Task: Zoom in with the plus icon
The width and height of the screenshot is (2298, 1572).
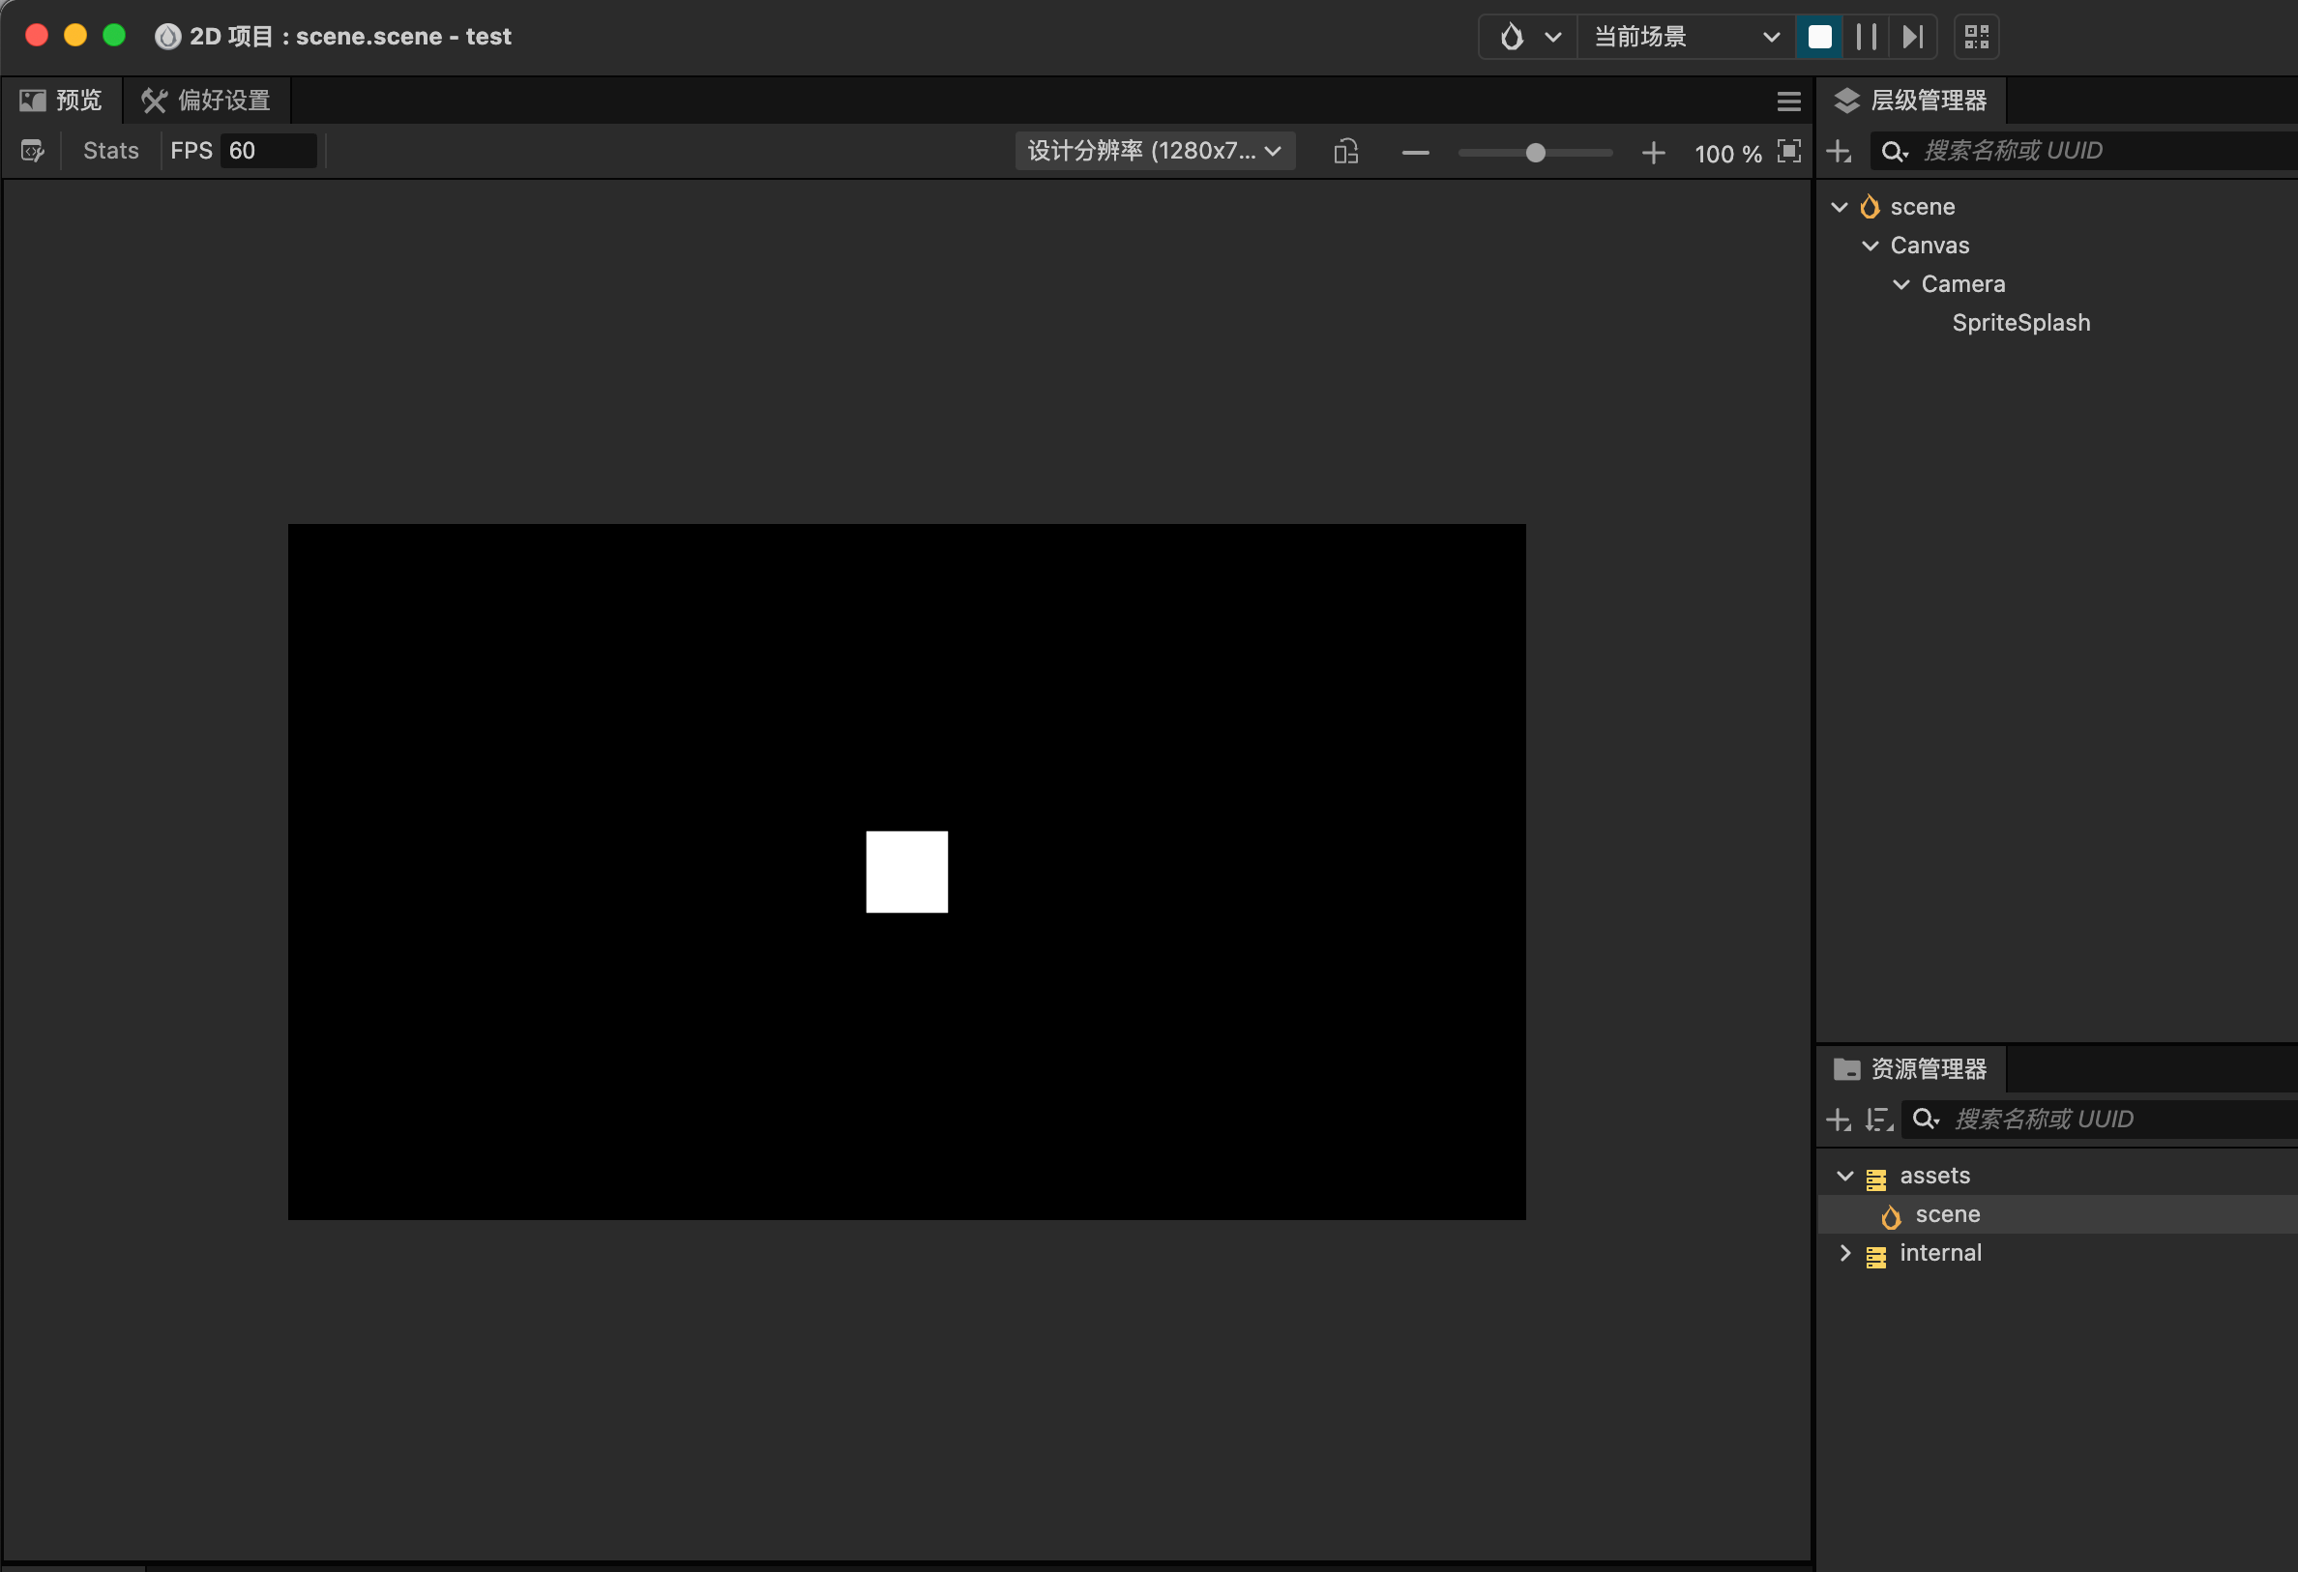Action: click(1653, 152)
